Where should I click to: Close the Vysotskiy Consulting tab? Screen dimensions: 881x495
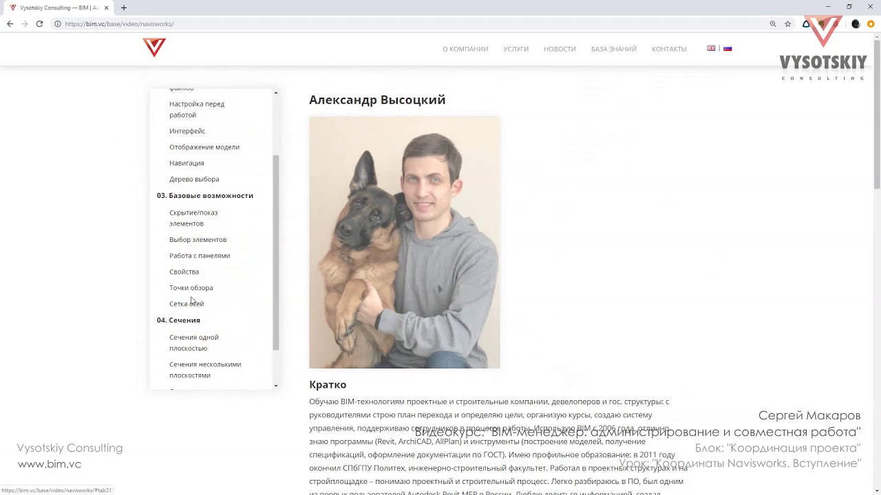(x=107, y=8)
